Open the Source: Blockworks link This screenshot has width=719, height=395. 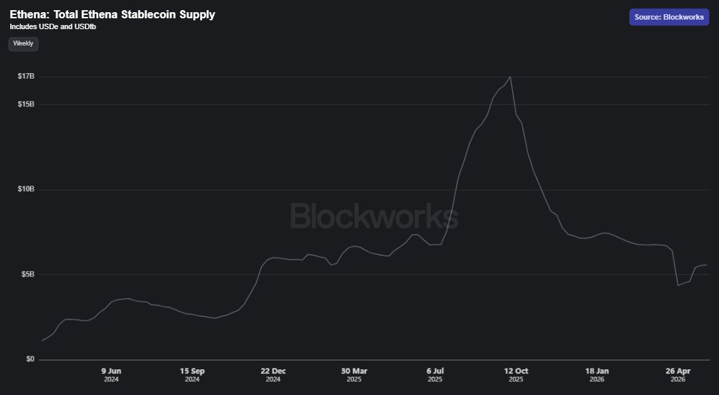point(669,17)
